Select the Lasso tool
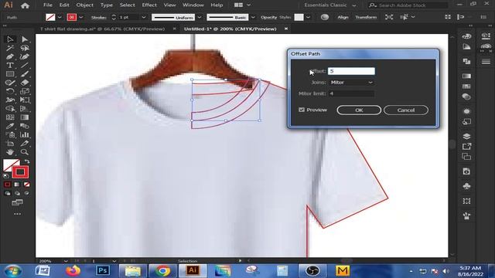 pyautogui.click(x=25, y=48)
